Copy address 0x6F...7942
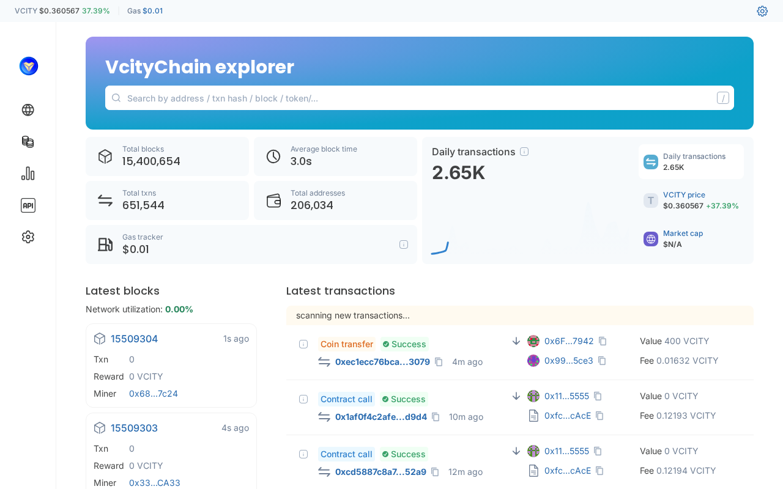This screenshot has width=783, height=489. pyautogui.click(x=603, y=341)
